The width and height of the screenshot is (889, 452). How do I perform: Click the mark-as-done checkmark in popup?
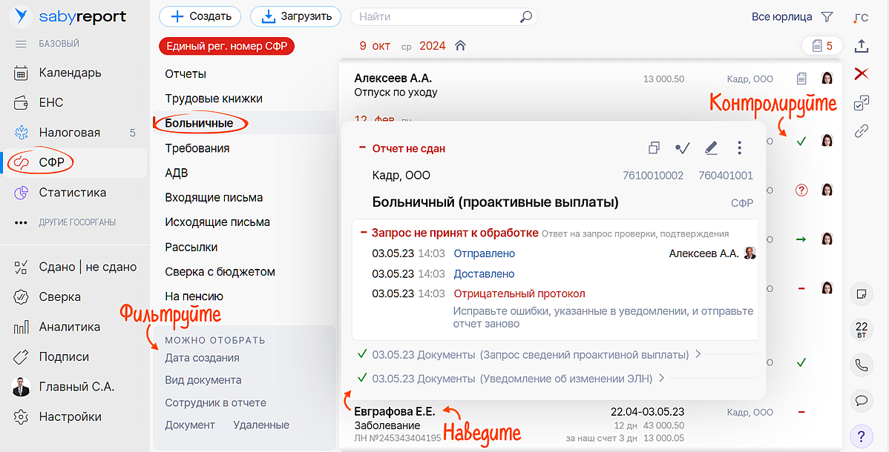682,148
